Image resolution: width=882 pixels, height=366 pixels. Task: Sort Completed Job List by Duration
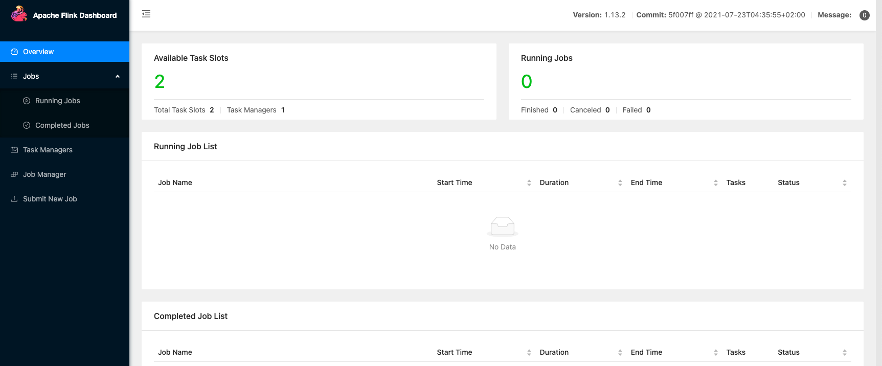620,352
